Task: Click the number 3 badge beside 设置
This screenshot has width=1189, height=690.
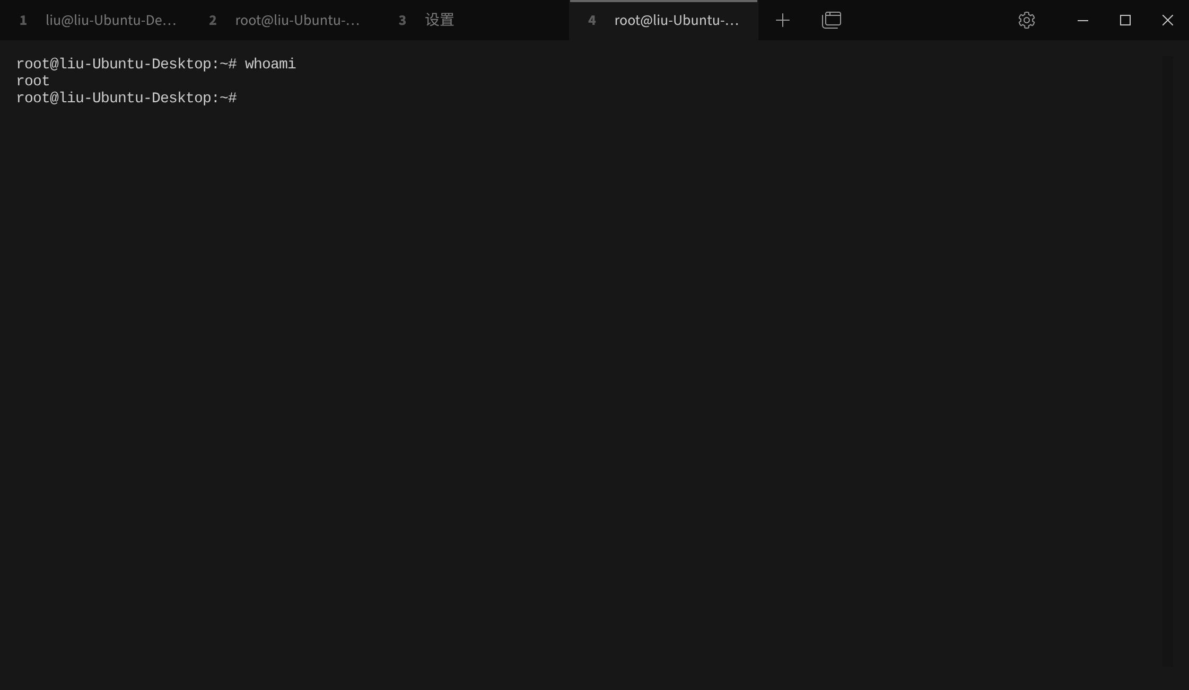Action: point(402,20)
